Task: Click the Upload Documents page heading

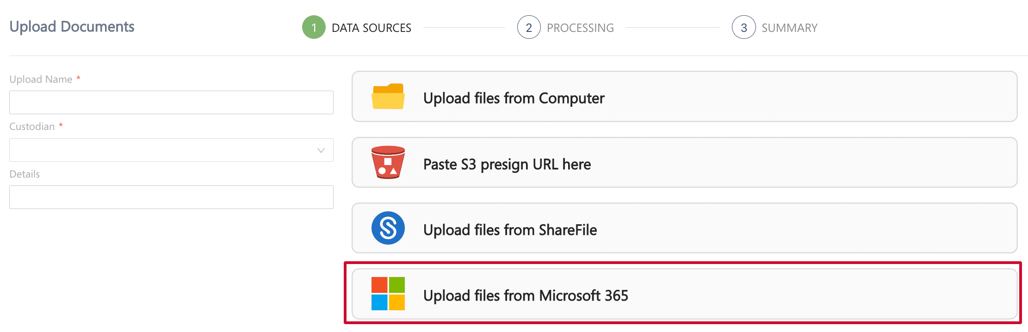Action: (72, 27)
